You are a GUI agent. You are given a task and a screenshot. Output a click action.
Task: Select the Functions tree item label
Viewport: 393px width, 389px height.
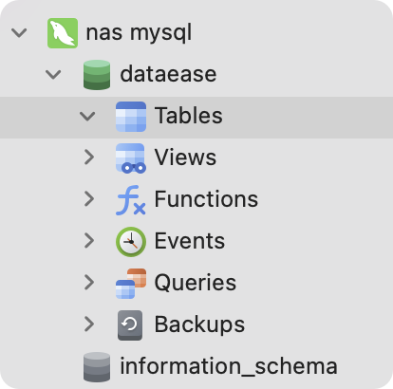pos(206,199)
